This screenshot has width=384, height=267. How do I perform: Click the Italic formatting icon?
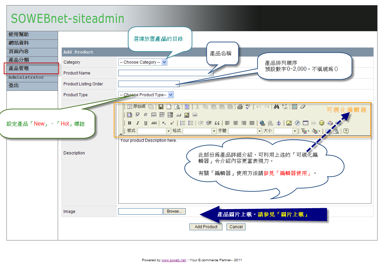click(138, 123)
